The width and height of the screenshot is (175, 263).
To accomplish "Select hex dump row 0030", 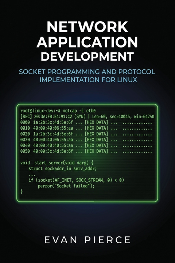I will (x=86, y=140).
